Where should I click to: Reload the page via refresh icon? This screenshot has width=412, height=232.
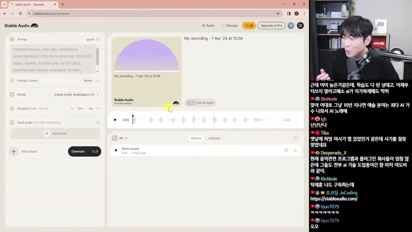point(20,14)
